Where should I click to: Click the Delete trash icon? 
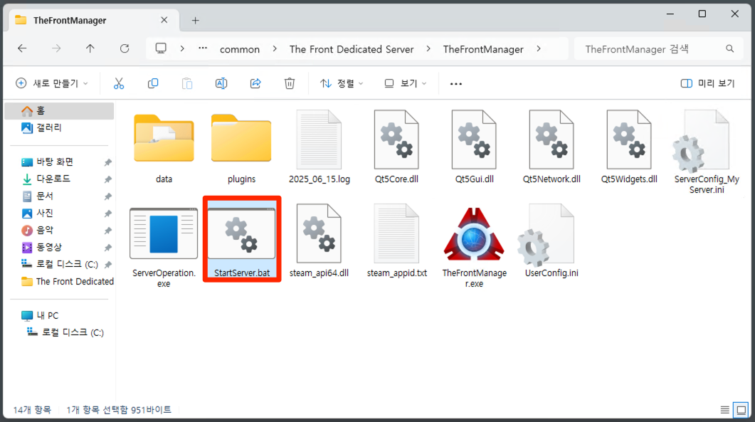point(290,83)
